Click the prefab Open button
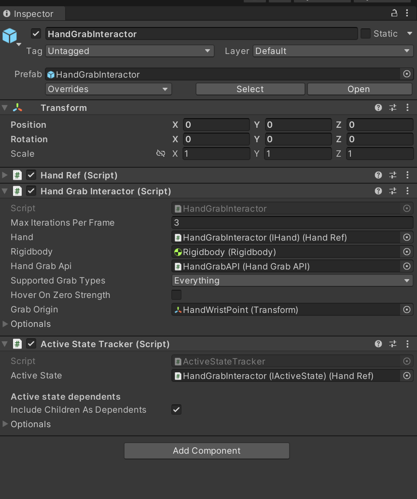Viewport: 417px width, 499px height. pos(360,89)
